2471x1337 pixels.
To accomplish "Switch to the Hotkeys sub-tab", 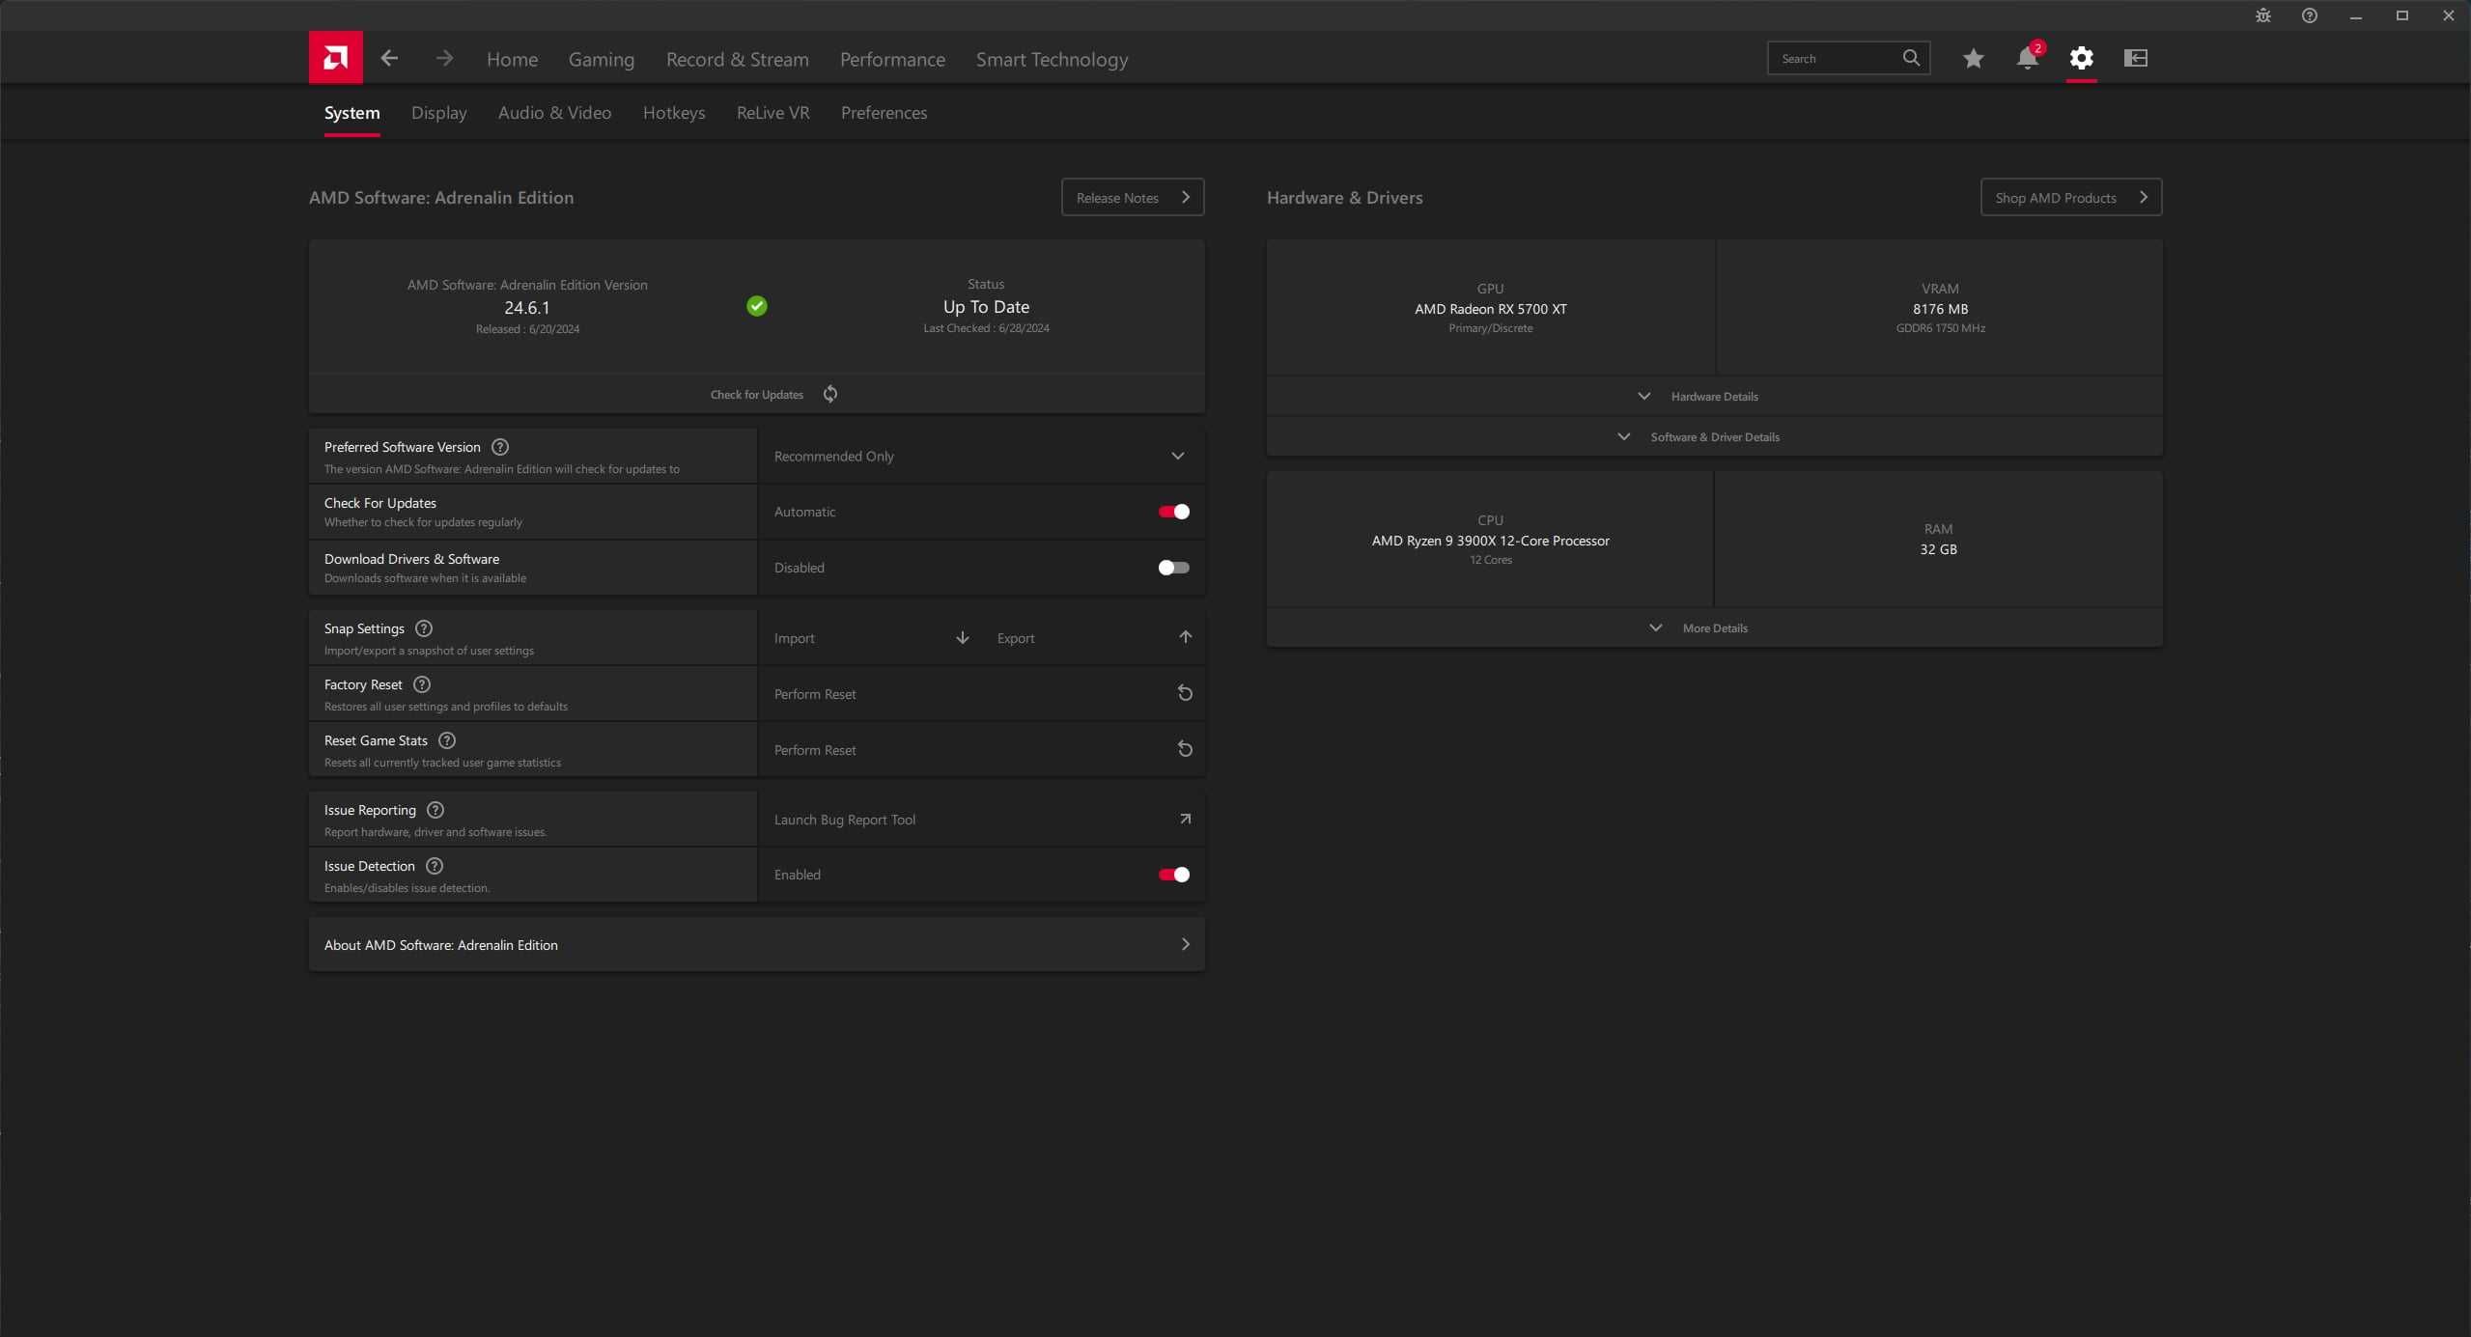I will point(673,113).
